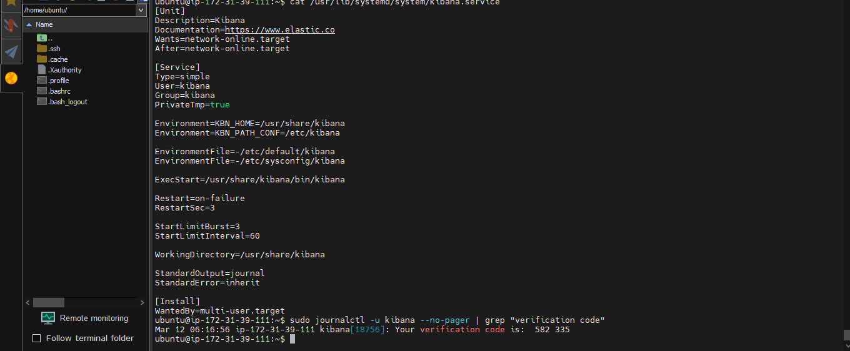Click the Remote monitoring monitor icon
The width and height of the screenshot is (850, 351).
(x=48, y=318)
